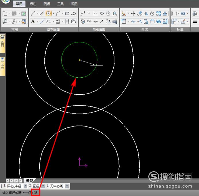Click the Erase/delete brush tool

click(x=124, y=14)
